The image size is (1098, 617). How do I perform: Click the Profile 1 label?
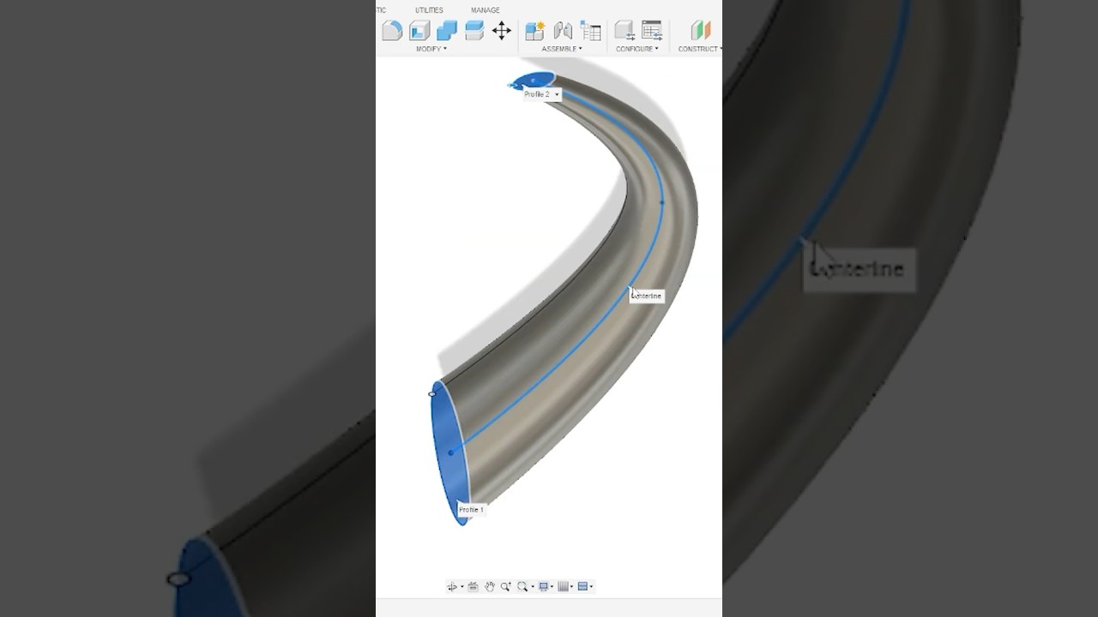(x=471, y=510)
